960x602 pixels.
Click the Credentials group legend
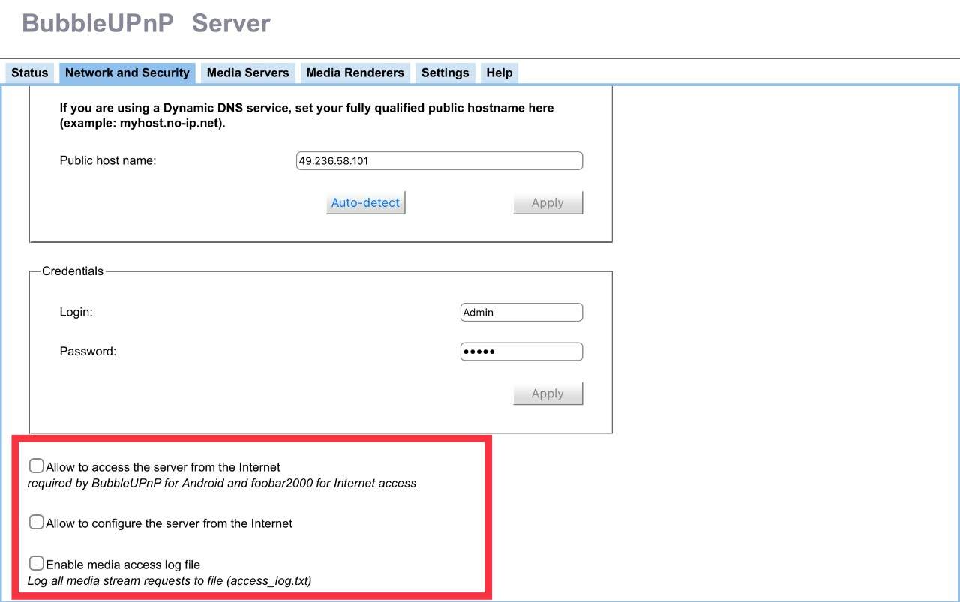73,271
